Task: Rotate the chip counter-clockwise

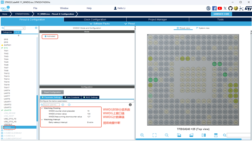Action: pos(191,135)
